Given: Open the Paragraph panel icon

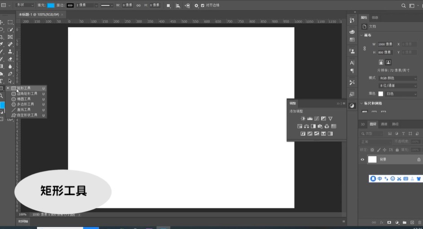Looking at the screenshot, I should click(x=352, y=71).
